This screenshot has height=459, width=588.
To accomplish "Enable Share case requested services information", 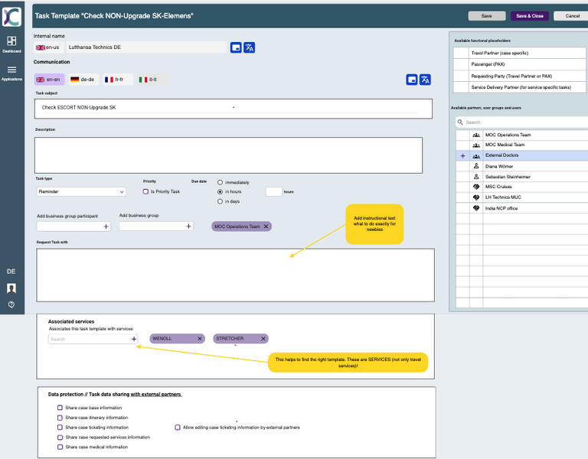I will 60,438.
